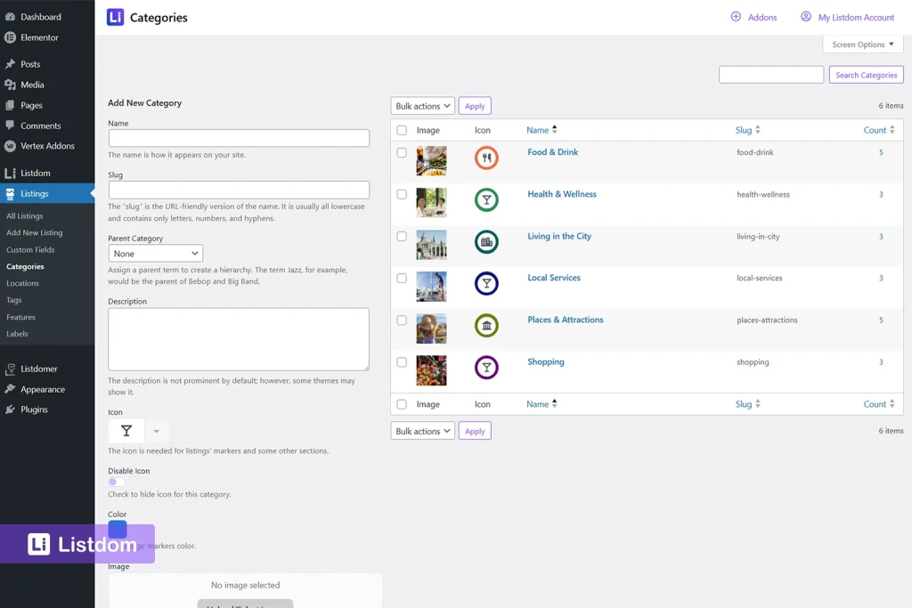Expand the Screen Options panel

point(862,44)
